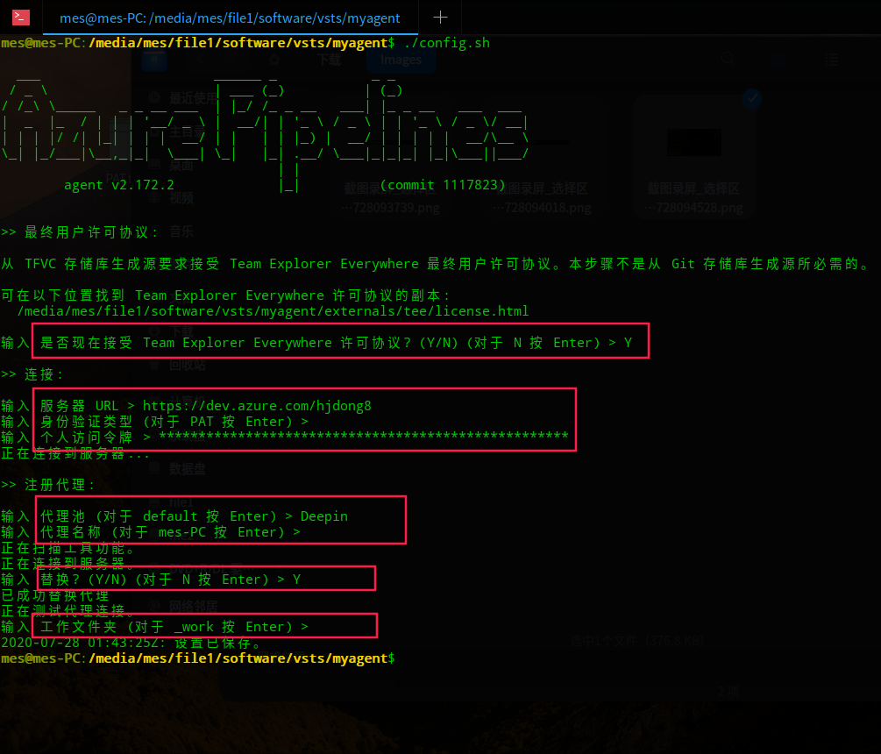Click the '_work' work folder prompt line
The width and height of the screenshot is (881, 754).
(155, 627)
